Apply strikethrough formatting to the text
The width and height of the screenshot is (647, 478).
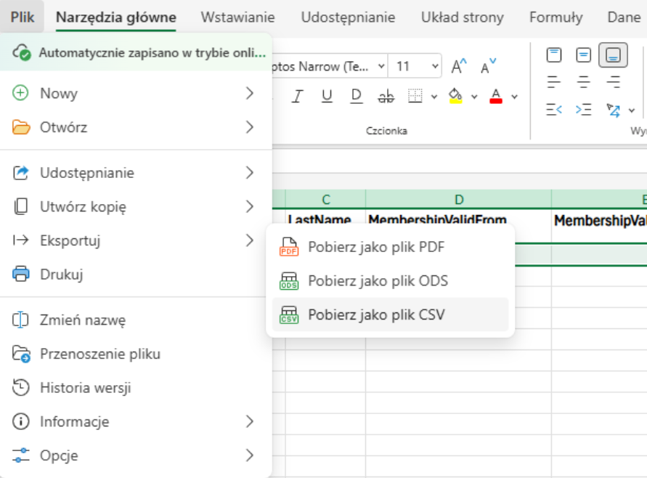pos(386,96)
